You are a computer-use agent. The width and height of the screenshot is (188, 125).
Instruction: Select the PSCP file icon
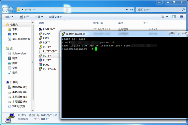41,38
